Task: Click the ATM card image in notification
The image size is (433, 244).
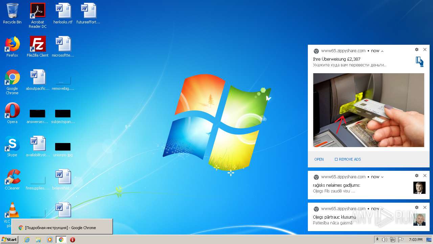Action: [x=368, y=110]
